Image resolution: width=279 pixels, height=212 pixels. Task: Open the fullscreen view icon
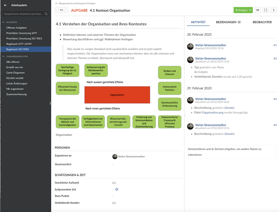pos(266,10)
